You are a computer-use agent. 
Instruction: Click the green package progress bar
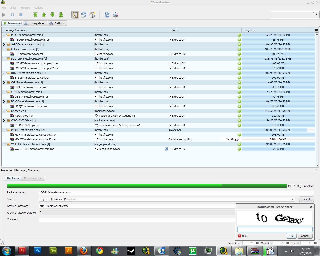point(146,186)
